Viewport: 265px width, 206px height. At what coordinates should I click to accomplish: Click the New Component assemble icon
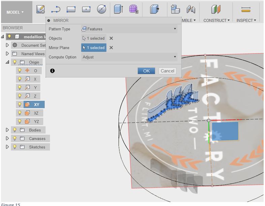click(x=175, y=9)
